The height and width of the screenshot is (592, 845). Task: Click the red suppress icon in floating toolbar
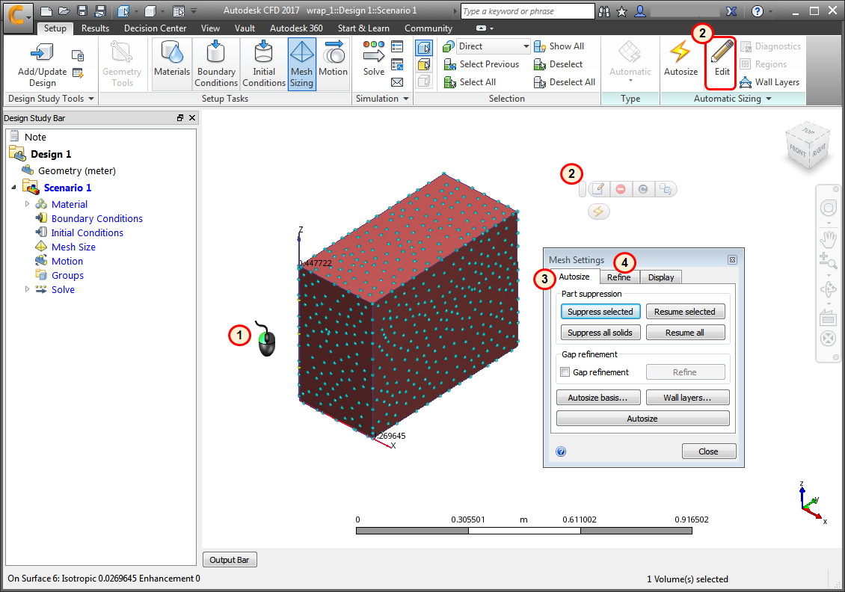pos(620,188)
